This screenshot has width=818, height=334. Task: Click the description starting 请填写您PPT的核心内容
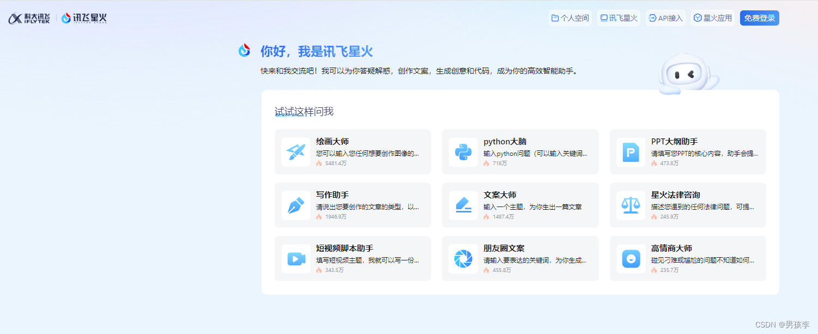(x=705, y=154)
